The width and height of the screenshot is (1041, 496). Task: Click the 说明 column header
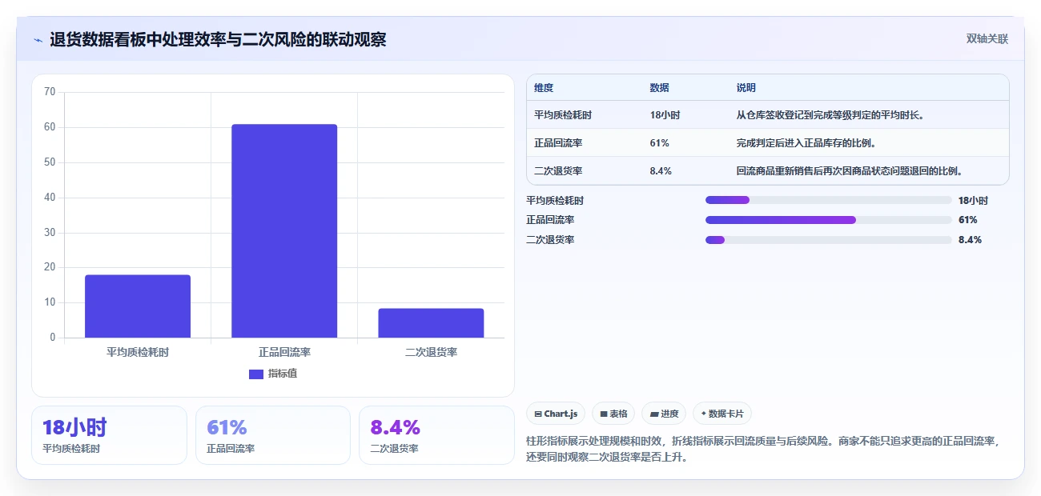pyautogui.click(x=746, y=88)
